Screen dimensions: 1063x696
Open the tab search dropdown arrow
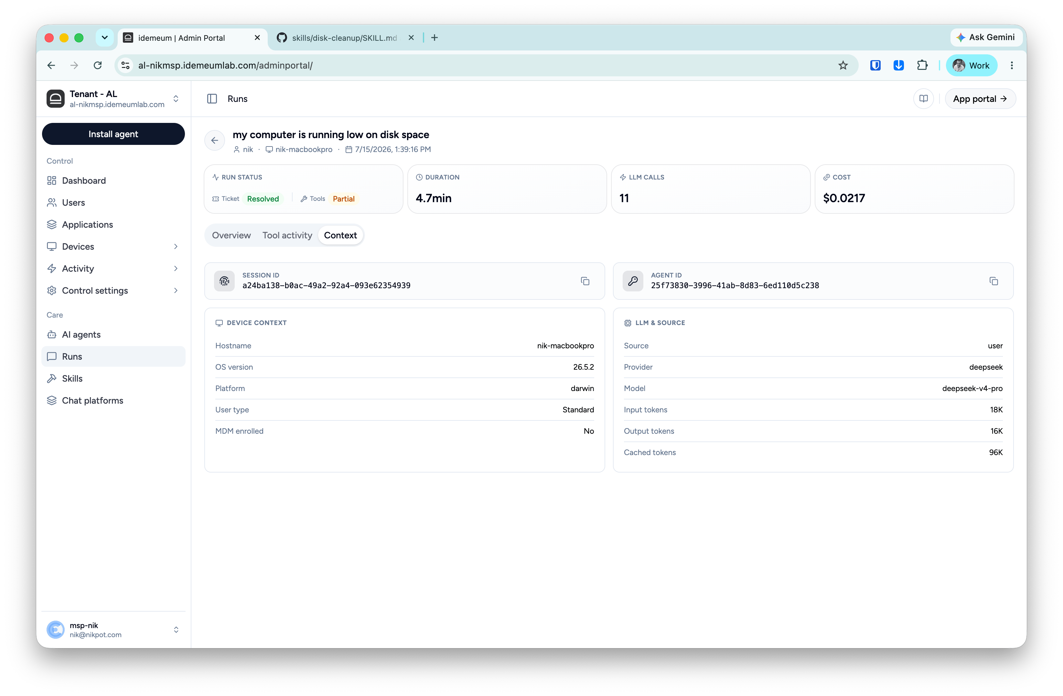tap(104, 38)
